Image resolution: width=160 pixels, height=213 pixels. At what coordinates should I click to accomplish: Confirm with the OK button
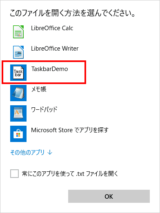click(109, 196)
